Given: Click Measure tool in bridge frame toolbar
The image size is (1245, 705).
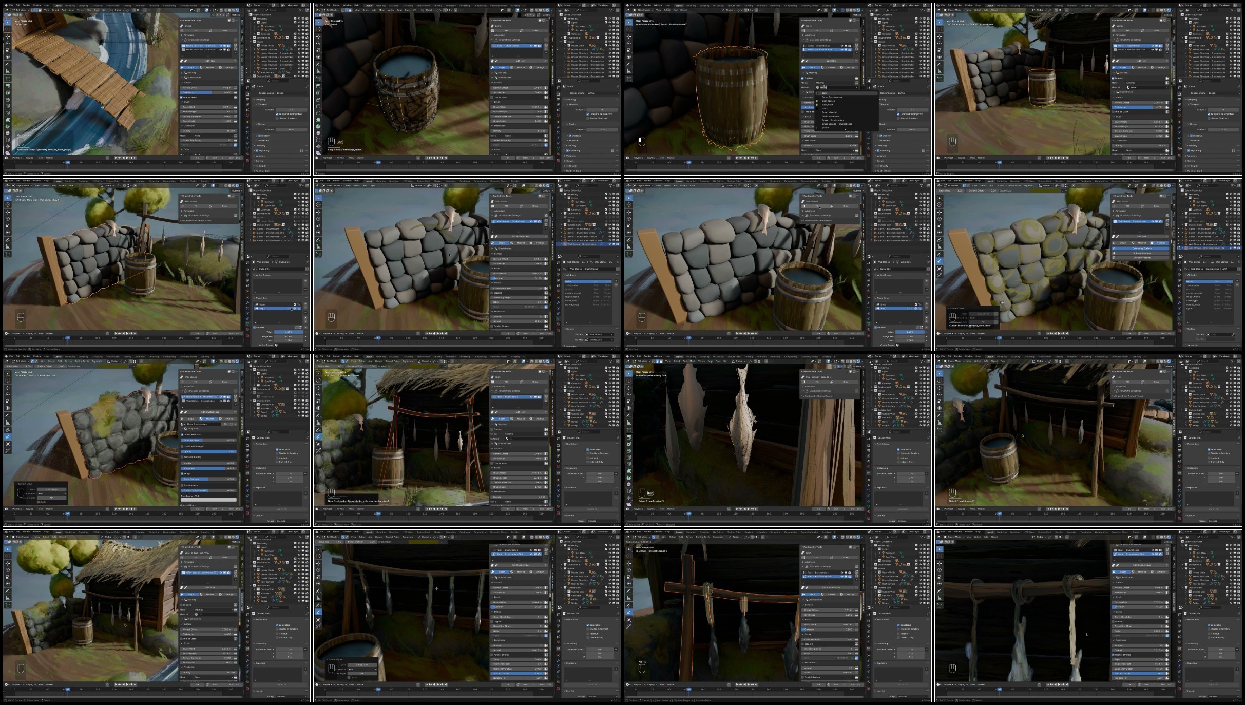Looking at the screenshot, I should coord(8,71).
